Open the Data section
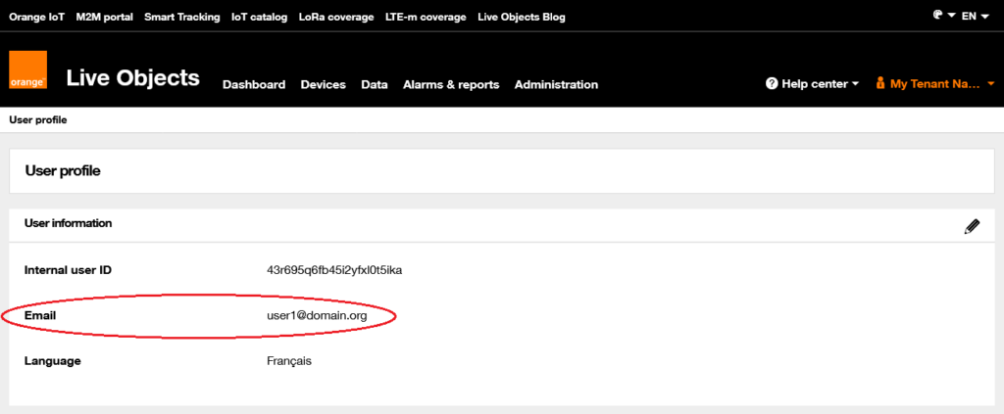 click(x=375, y=84)
